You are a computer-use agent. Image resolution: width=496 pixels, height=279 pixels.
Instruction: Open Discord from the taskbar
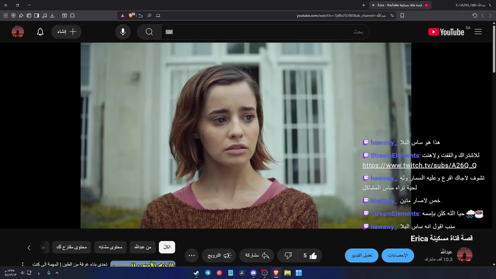[253, 273]
